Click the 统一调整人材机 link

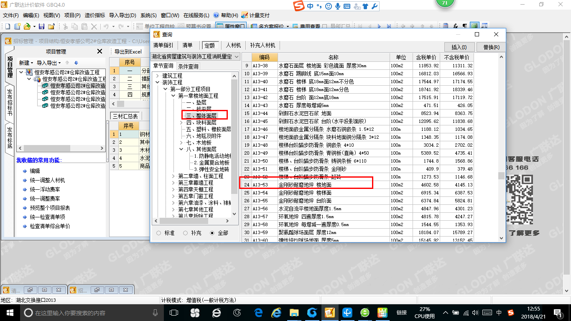point(47,180)
